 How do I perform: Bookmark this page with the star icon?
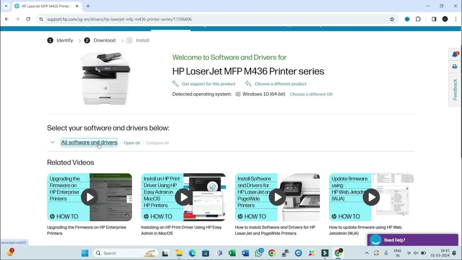tap(392, 19)
